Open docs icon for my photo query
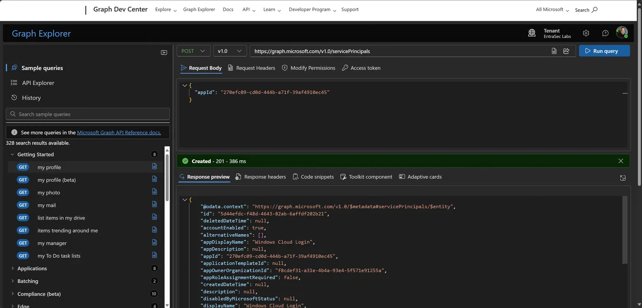The height and width of the screenshot is (308, 642). point(155,192)
